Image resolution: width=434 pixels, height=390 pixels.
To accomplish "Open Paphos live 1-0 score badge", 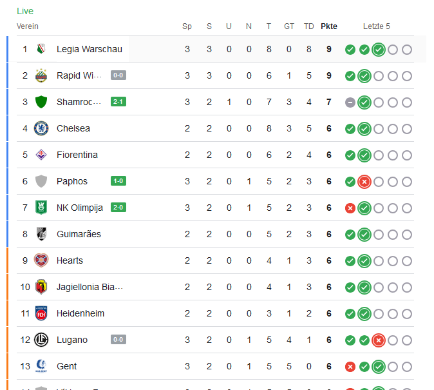I will coord(118,181).
